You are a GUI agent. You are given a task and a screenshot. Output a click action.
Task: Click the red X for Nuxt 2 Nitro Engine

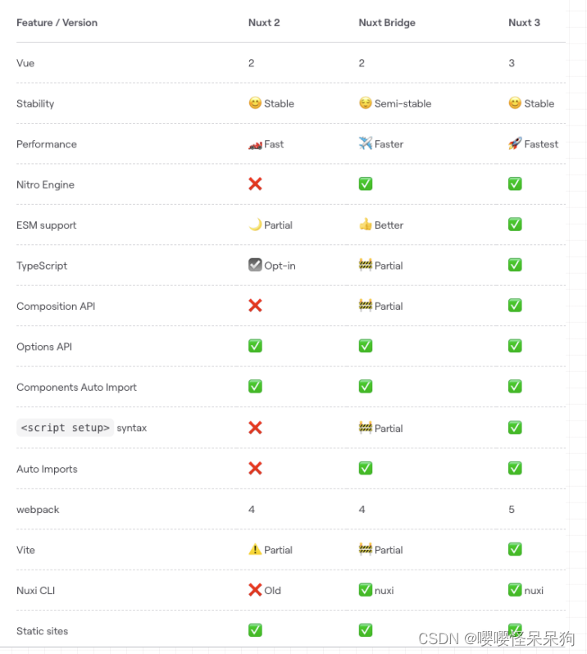click(255, 184)
